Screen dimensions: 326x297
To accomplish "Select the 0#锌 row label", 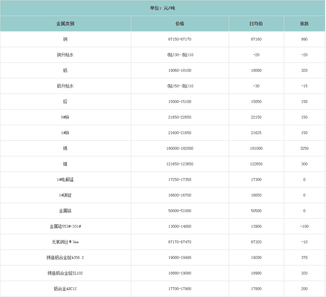I will (x=65, y=117).
